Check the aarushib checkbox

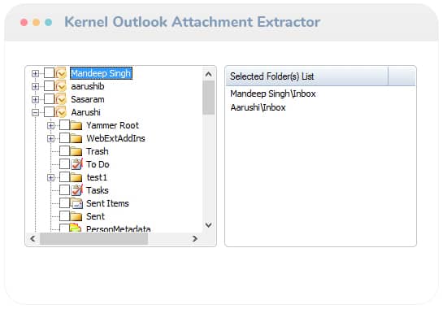click(49, 86)
